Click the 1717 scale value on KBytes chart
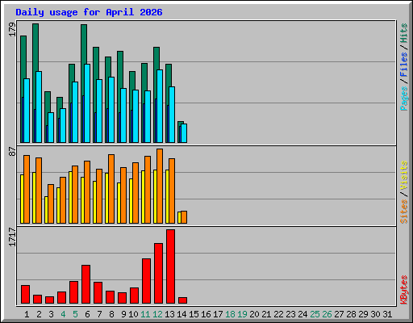413x323 pixels. pos(12,237)
